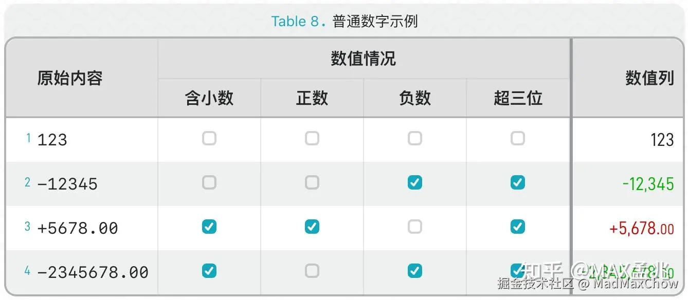Uncheck 负数 box in row -12345
688x300 pixels.
click(x=414, y=182)
